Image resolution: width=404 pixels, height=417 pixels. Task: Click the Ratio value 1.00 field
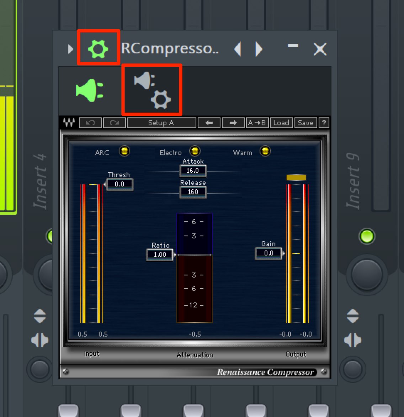click(160, 254)
